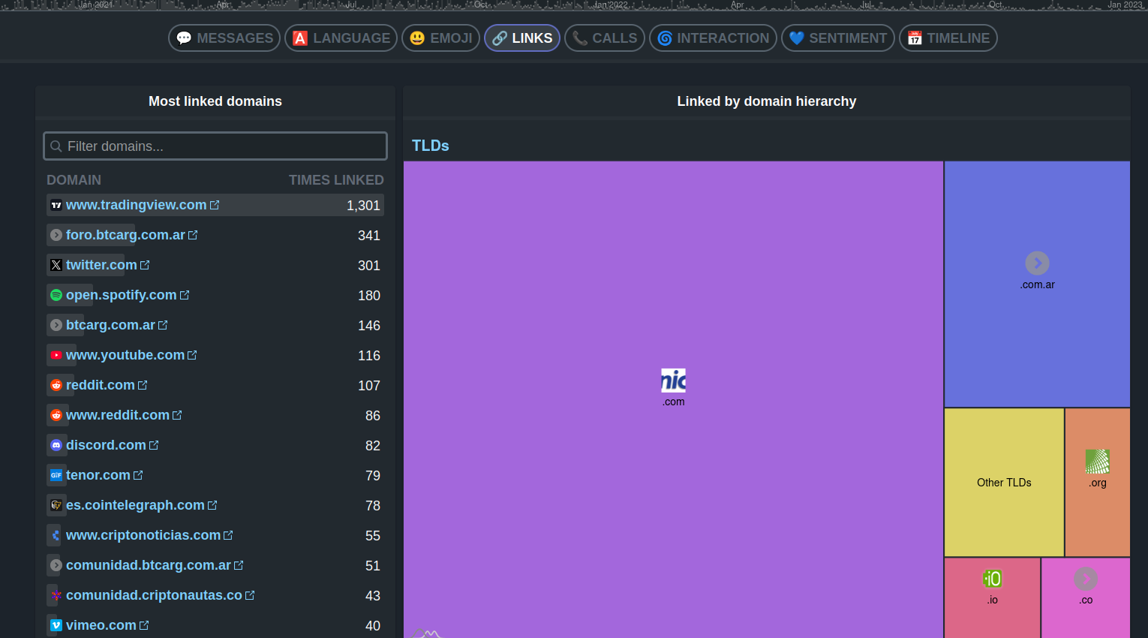Click the X icon beside twitter.com
The height and width of the screenshot is (638, 1148).
click(x=56, y=265)
